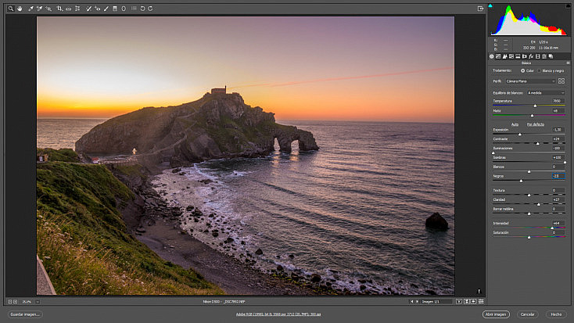Select the Red Eye Removal tool
574x323 pixels.
pos(98,9)
